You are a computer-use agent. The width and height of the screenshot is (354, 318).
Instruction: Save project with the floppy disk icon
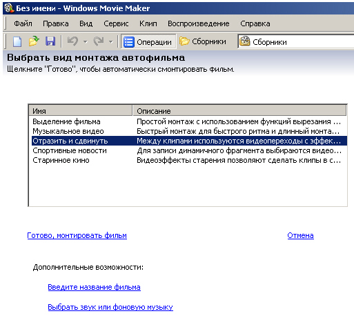click(50, 41)
